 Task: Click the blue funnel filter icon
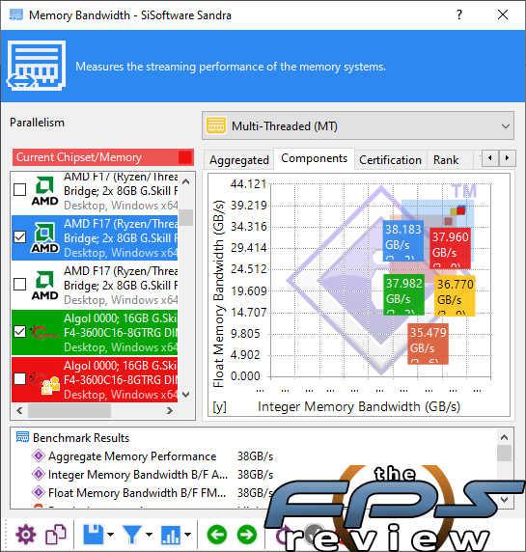[131, 535]
